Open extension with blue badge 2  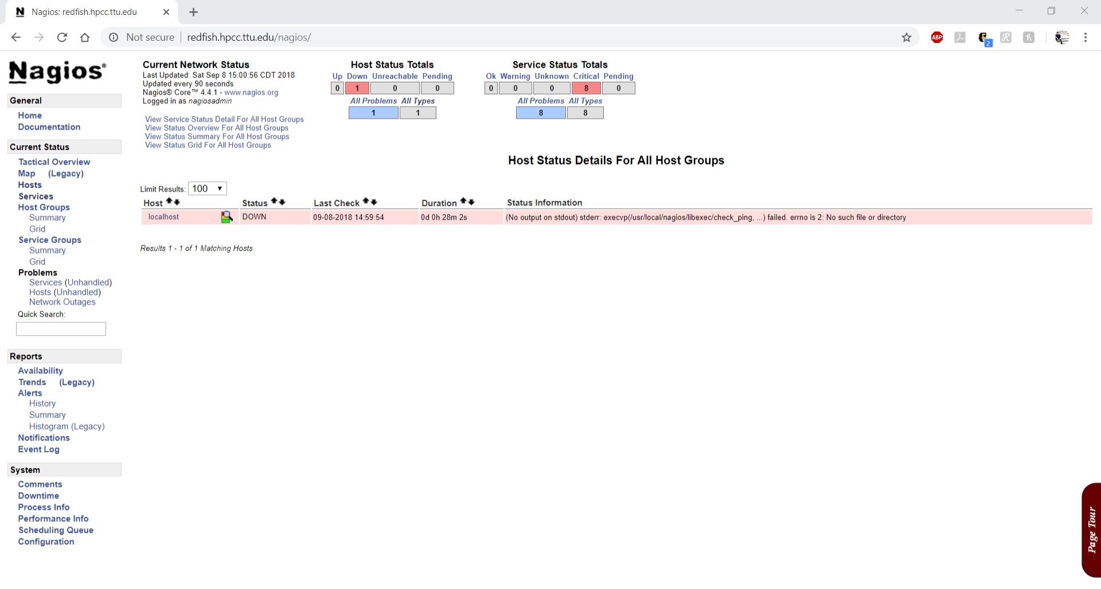985,38
